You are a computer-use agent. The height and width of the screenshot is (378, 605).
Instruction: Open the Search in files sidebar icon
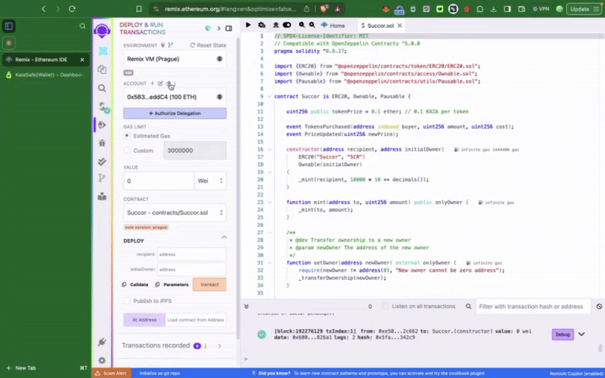pos(102,88)
